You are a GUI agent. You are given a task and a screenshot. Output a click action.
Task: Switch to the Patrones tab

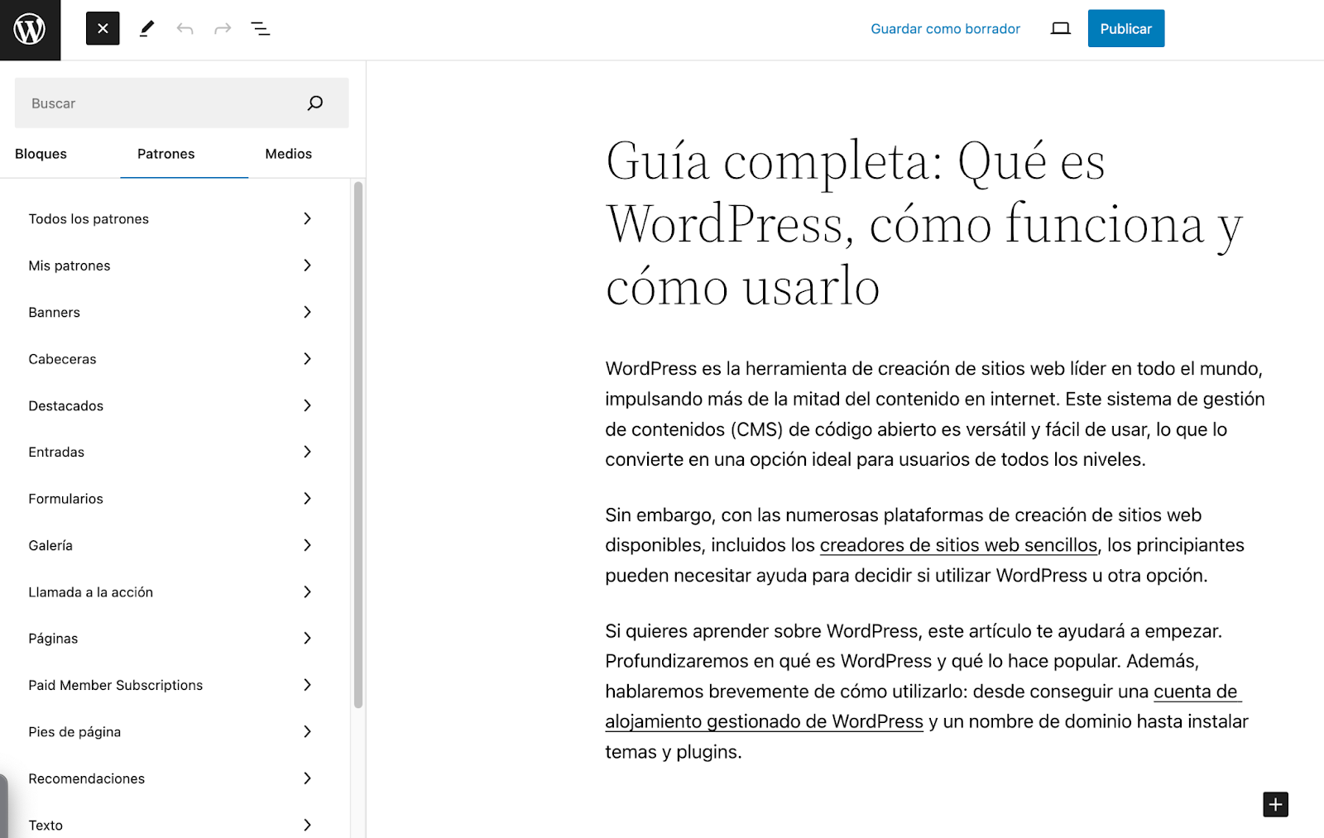point(166,154)
